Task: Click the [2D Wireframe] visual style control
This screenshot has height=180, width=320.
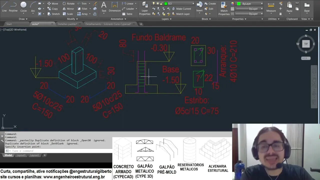Action: [x=18, y=29]
